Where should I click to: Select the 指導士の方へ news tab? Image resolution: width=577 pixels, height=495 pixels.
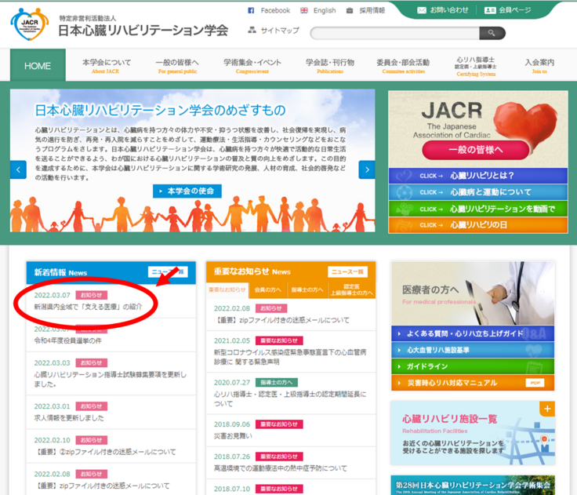tap(307, 290)
